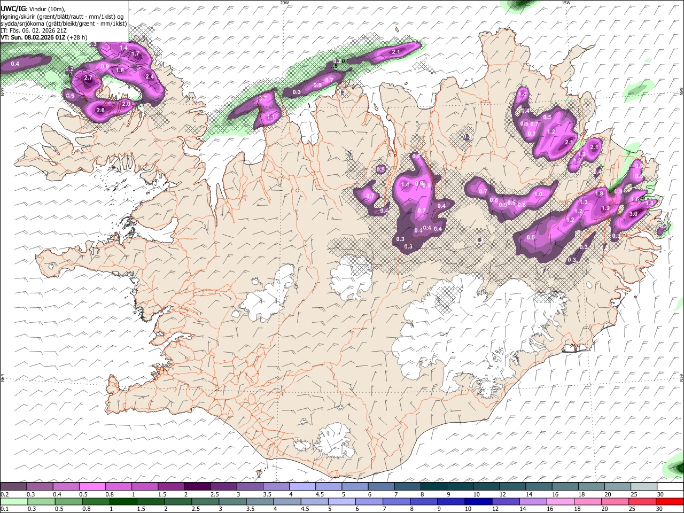Pick the pink swatch labeled 18 in the lower legend
This screenshot has height=513, width=684.
[587, 502]
